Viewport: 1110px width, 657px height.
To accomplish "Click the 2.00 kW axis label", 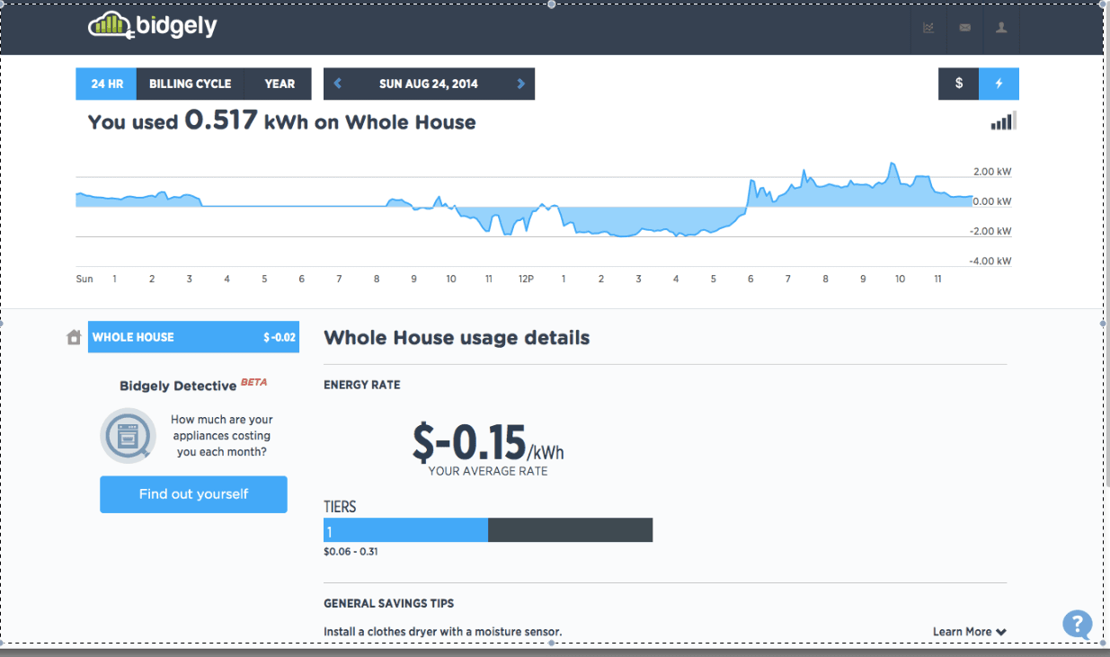I will point(992,172).
